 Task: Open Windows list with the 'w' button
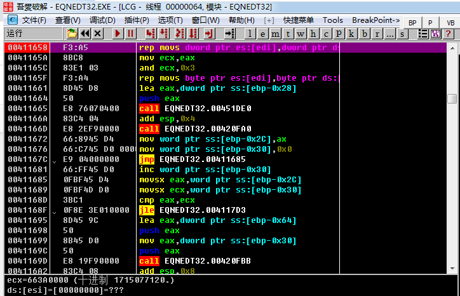click(301, 34)
